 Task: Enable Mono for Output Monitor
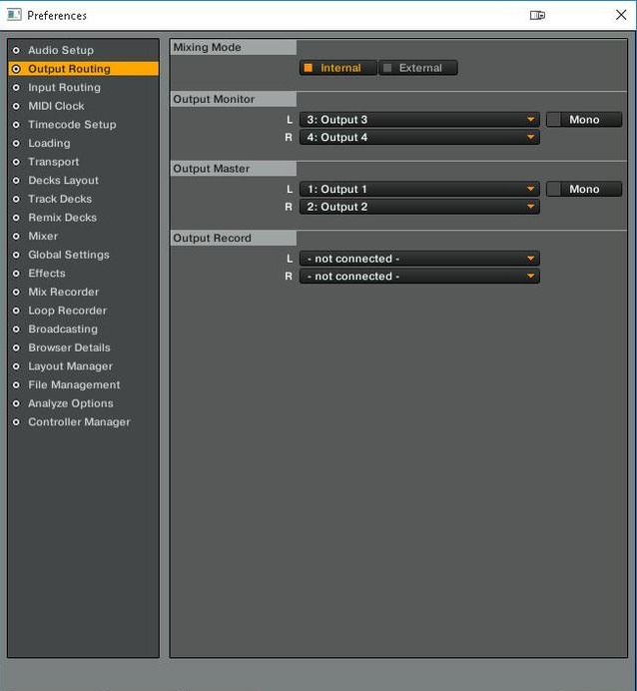tap(583, 120)
